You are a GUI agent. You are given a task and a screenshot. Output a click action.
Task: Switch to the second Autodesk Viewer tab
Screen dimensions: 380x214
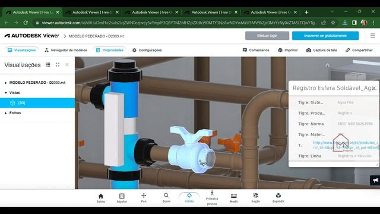92,12
